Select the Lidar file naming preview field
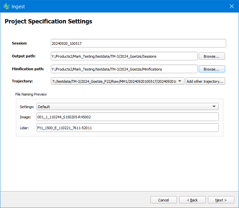The image size is (239, 208). point(127,128)
